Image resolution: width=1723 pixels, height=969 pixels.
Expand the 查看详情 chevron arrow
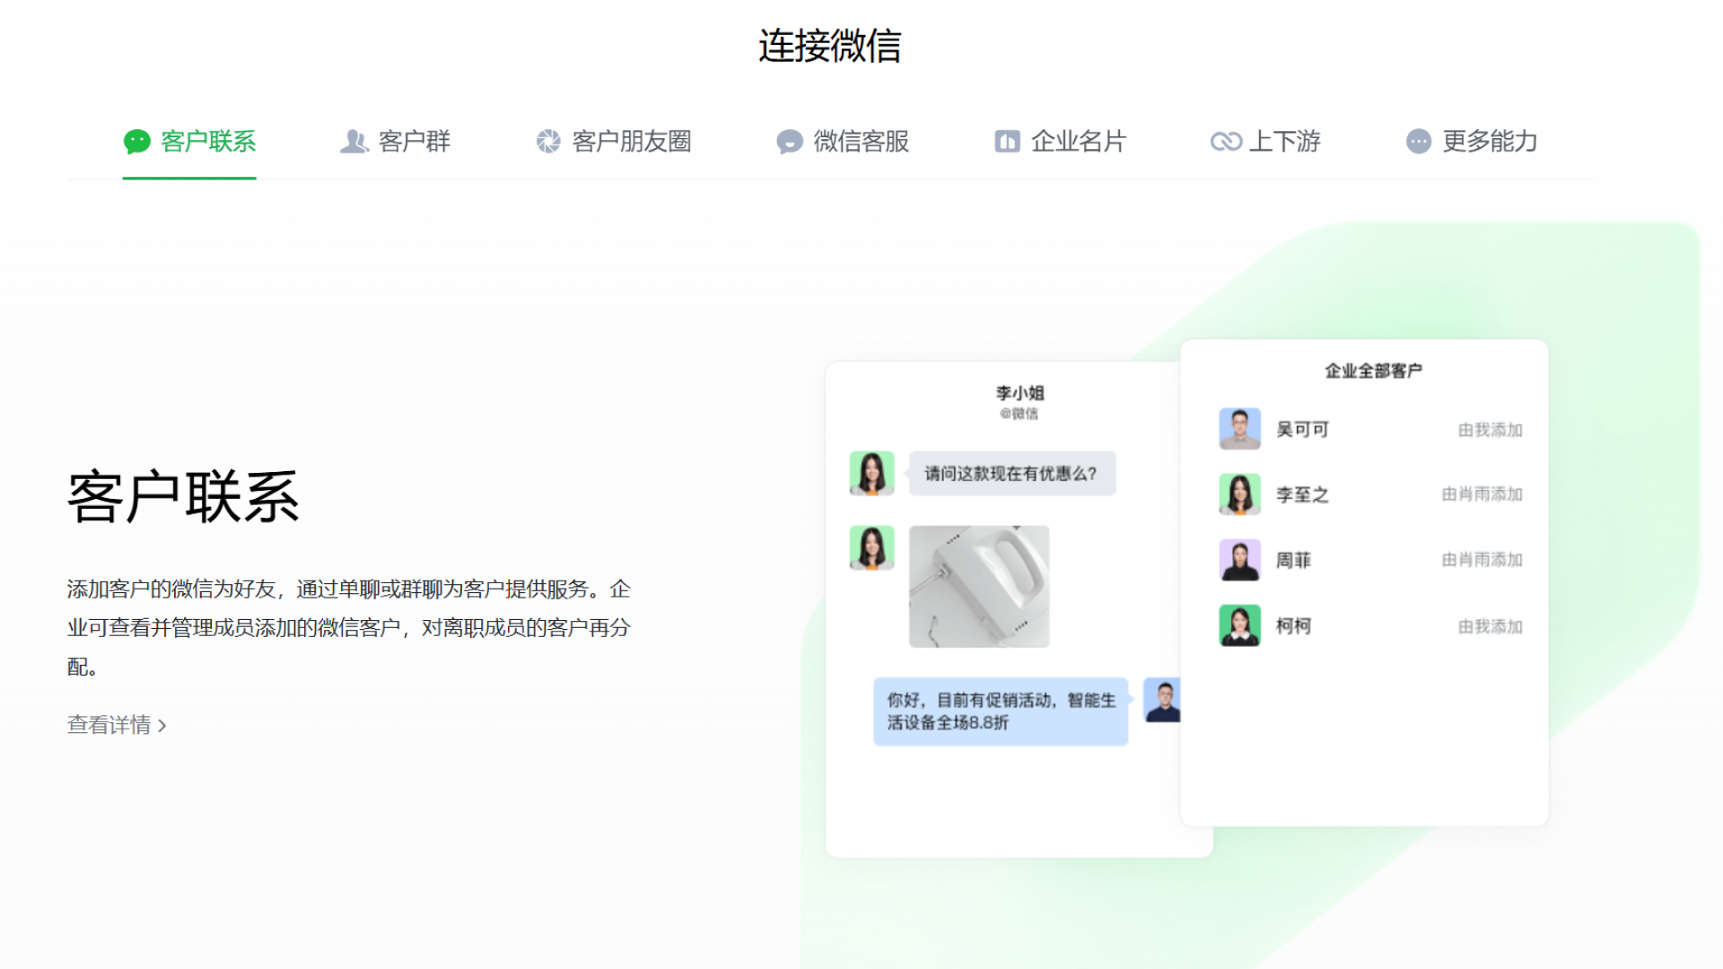click(x=162, y=725)
